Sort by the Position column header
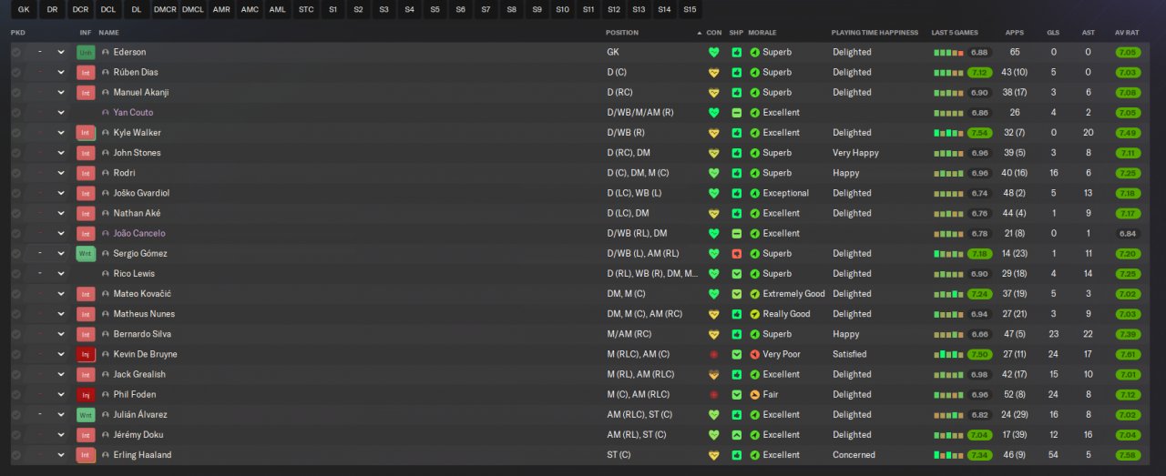This screenshot has height=476, width=1166. (622, 33)
